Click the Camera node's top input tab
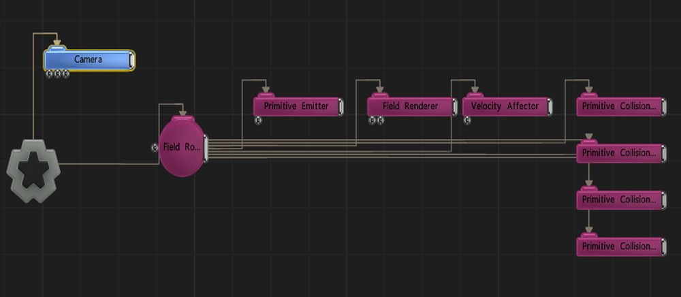 pyautogui.click(x=57, y=48)
